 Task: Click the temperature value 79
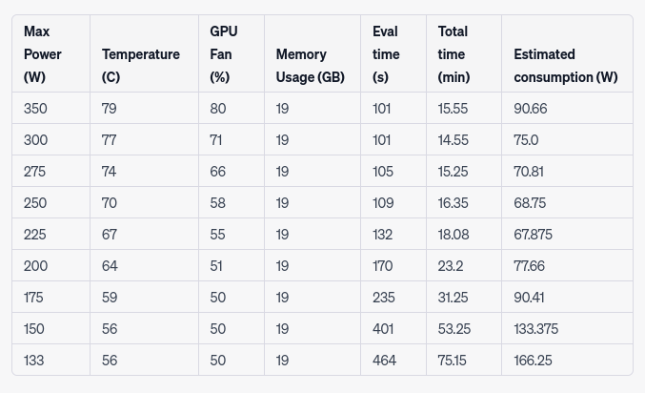110,109
